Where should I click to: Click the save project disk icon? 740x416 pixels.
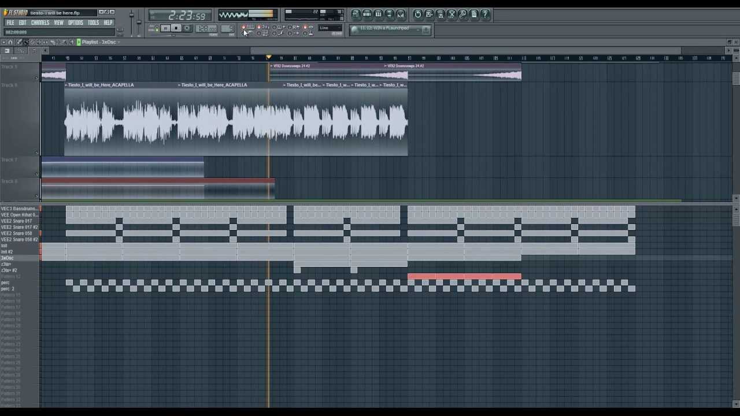[429, 14]
